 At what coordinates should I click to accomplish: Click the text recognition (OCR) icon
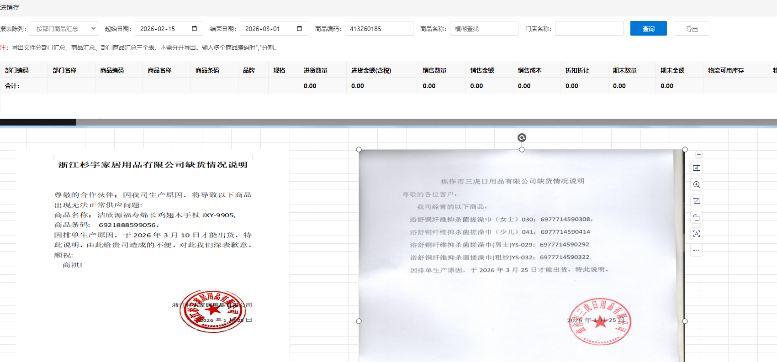click(x=696, y=234)
